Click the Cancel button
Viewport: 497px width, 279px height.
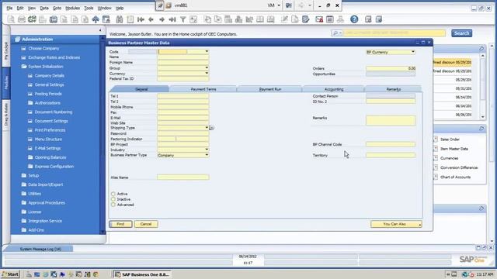pyautogui.click(x=146, y=224)
